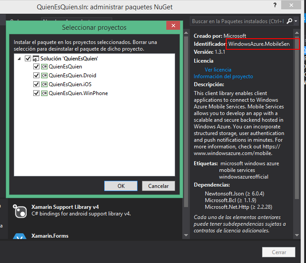Close the NuGet package manager window
The height and width of the screenshot is (263, 306).
point(291,5)
